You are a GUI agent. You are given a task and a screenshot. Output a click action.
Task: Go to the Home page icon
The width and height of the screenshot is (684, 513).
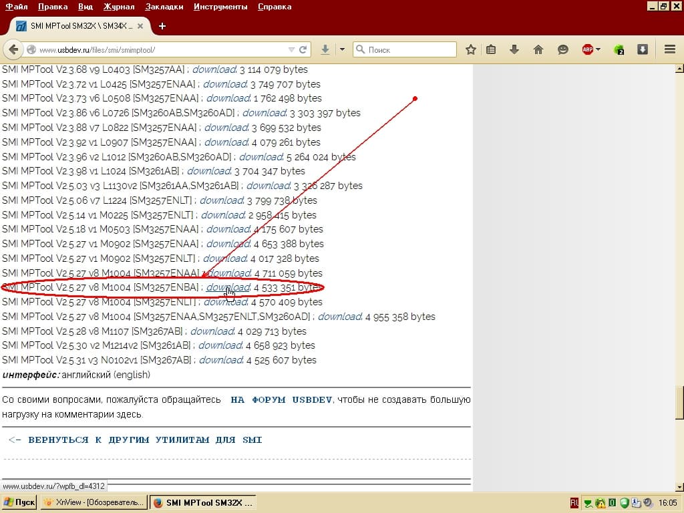[x=538, y=49]
